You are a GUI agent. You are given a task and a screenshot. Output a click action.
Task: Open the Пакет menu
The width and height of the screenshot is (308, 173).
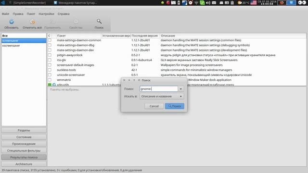31,14
